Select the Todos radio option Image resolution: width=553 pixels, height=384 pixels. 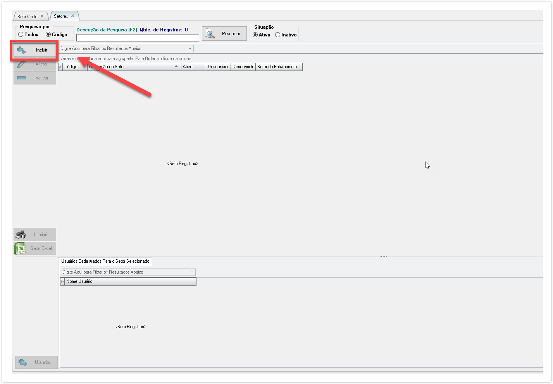(21, 34)
